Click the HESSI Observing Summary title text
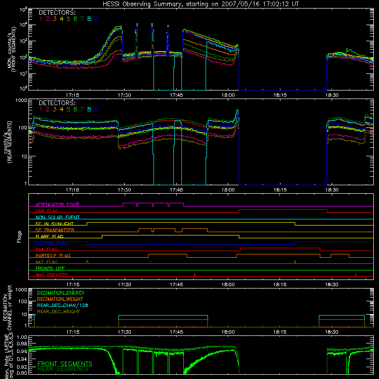 tap(201, 4)
